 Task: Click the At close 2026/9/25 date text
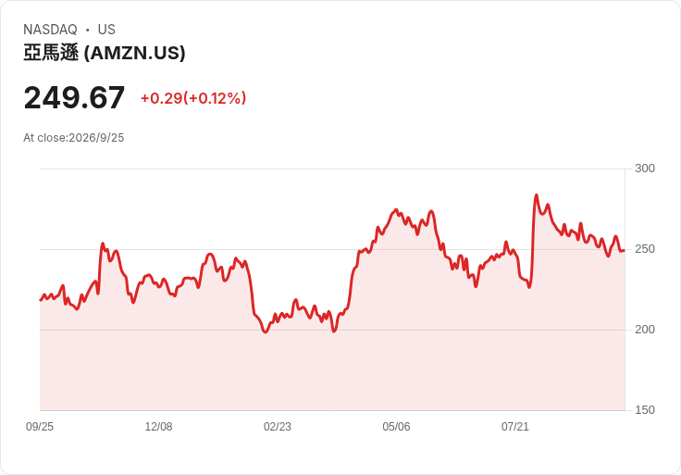(74, 138)
